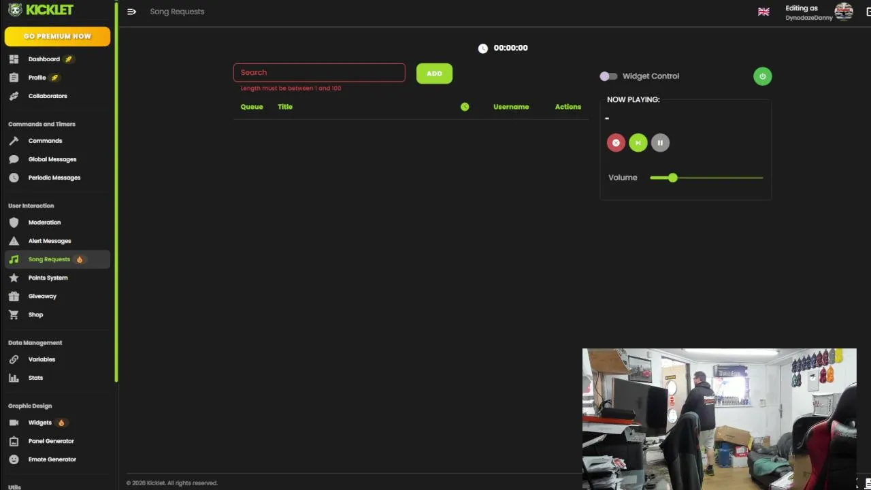The image size is (871, 490).
Task: Click the UK flag language icon
Action: click(763, 12)
